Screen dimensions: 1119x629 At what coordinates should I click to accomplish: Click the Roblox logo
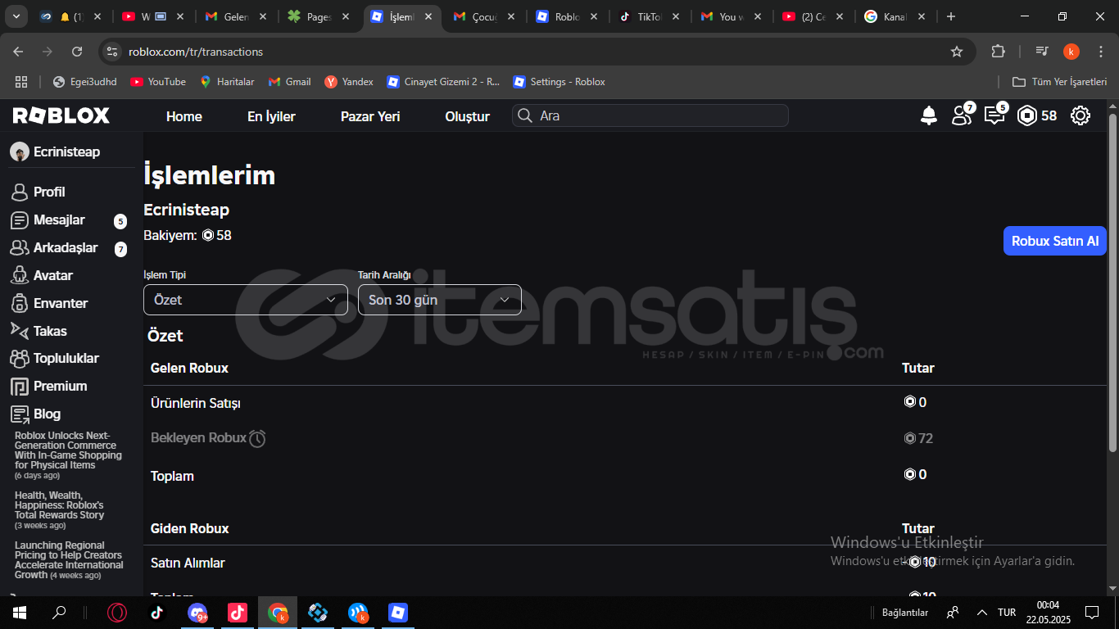[x=61, y=115]
